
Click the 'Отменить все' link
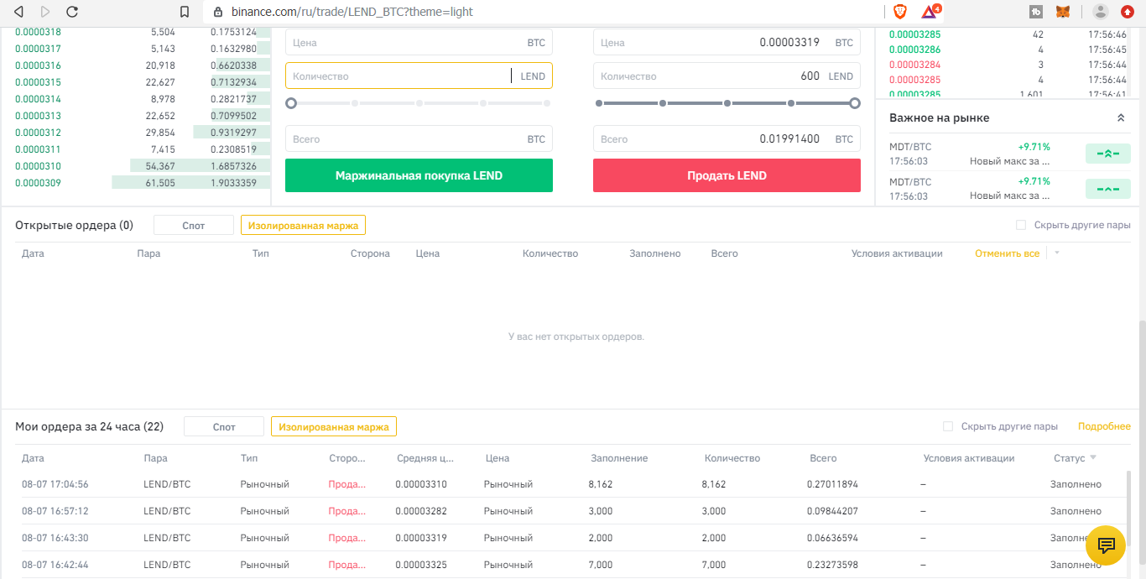(1007, 253)
